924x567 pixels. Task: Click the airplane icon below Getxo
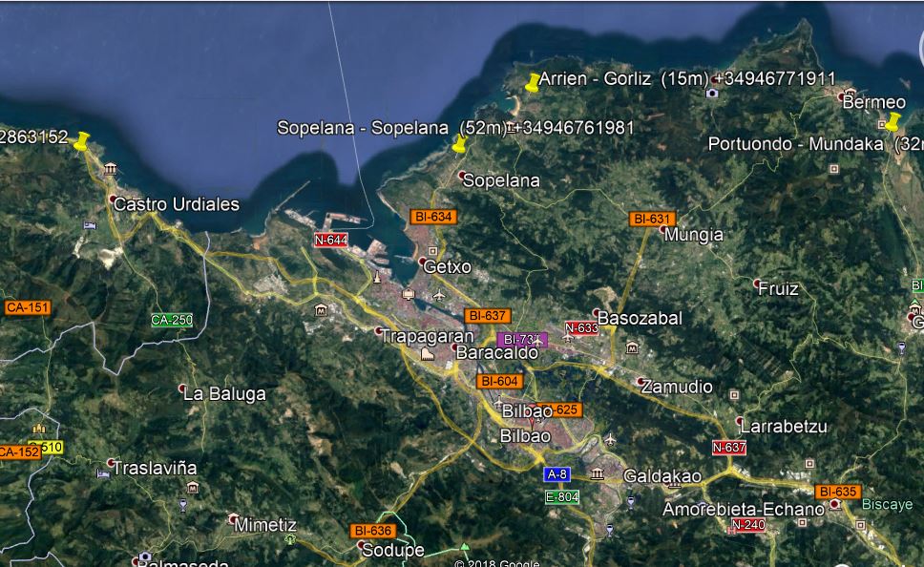click(x=439, y=295)
